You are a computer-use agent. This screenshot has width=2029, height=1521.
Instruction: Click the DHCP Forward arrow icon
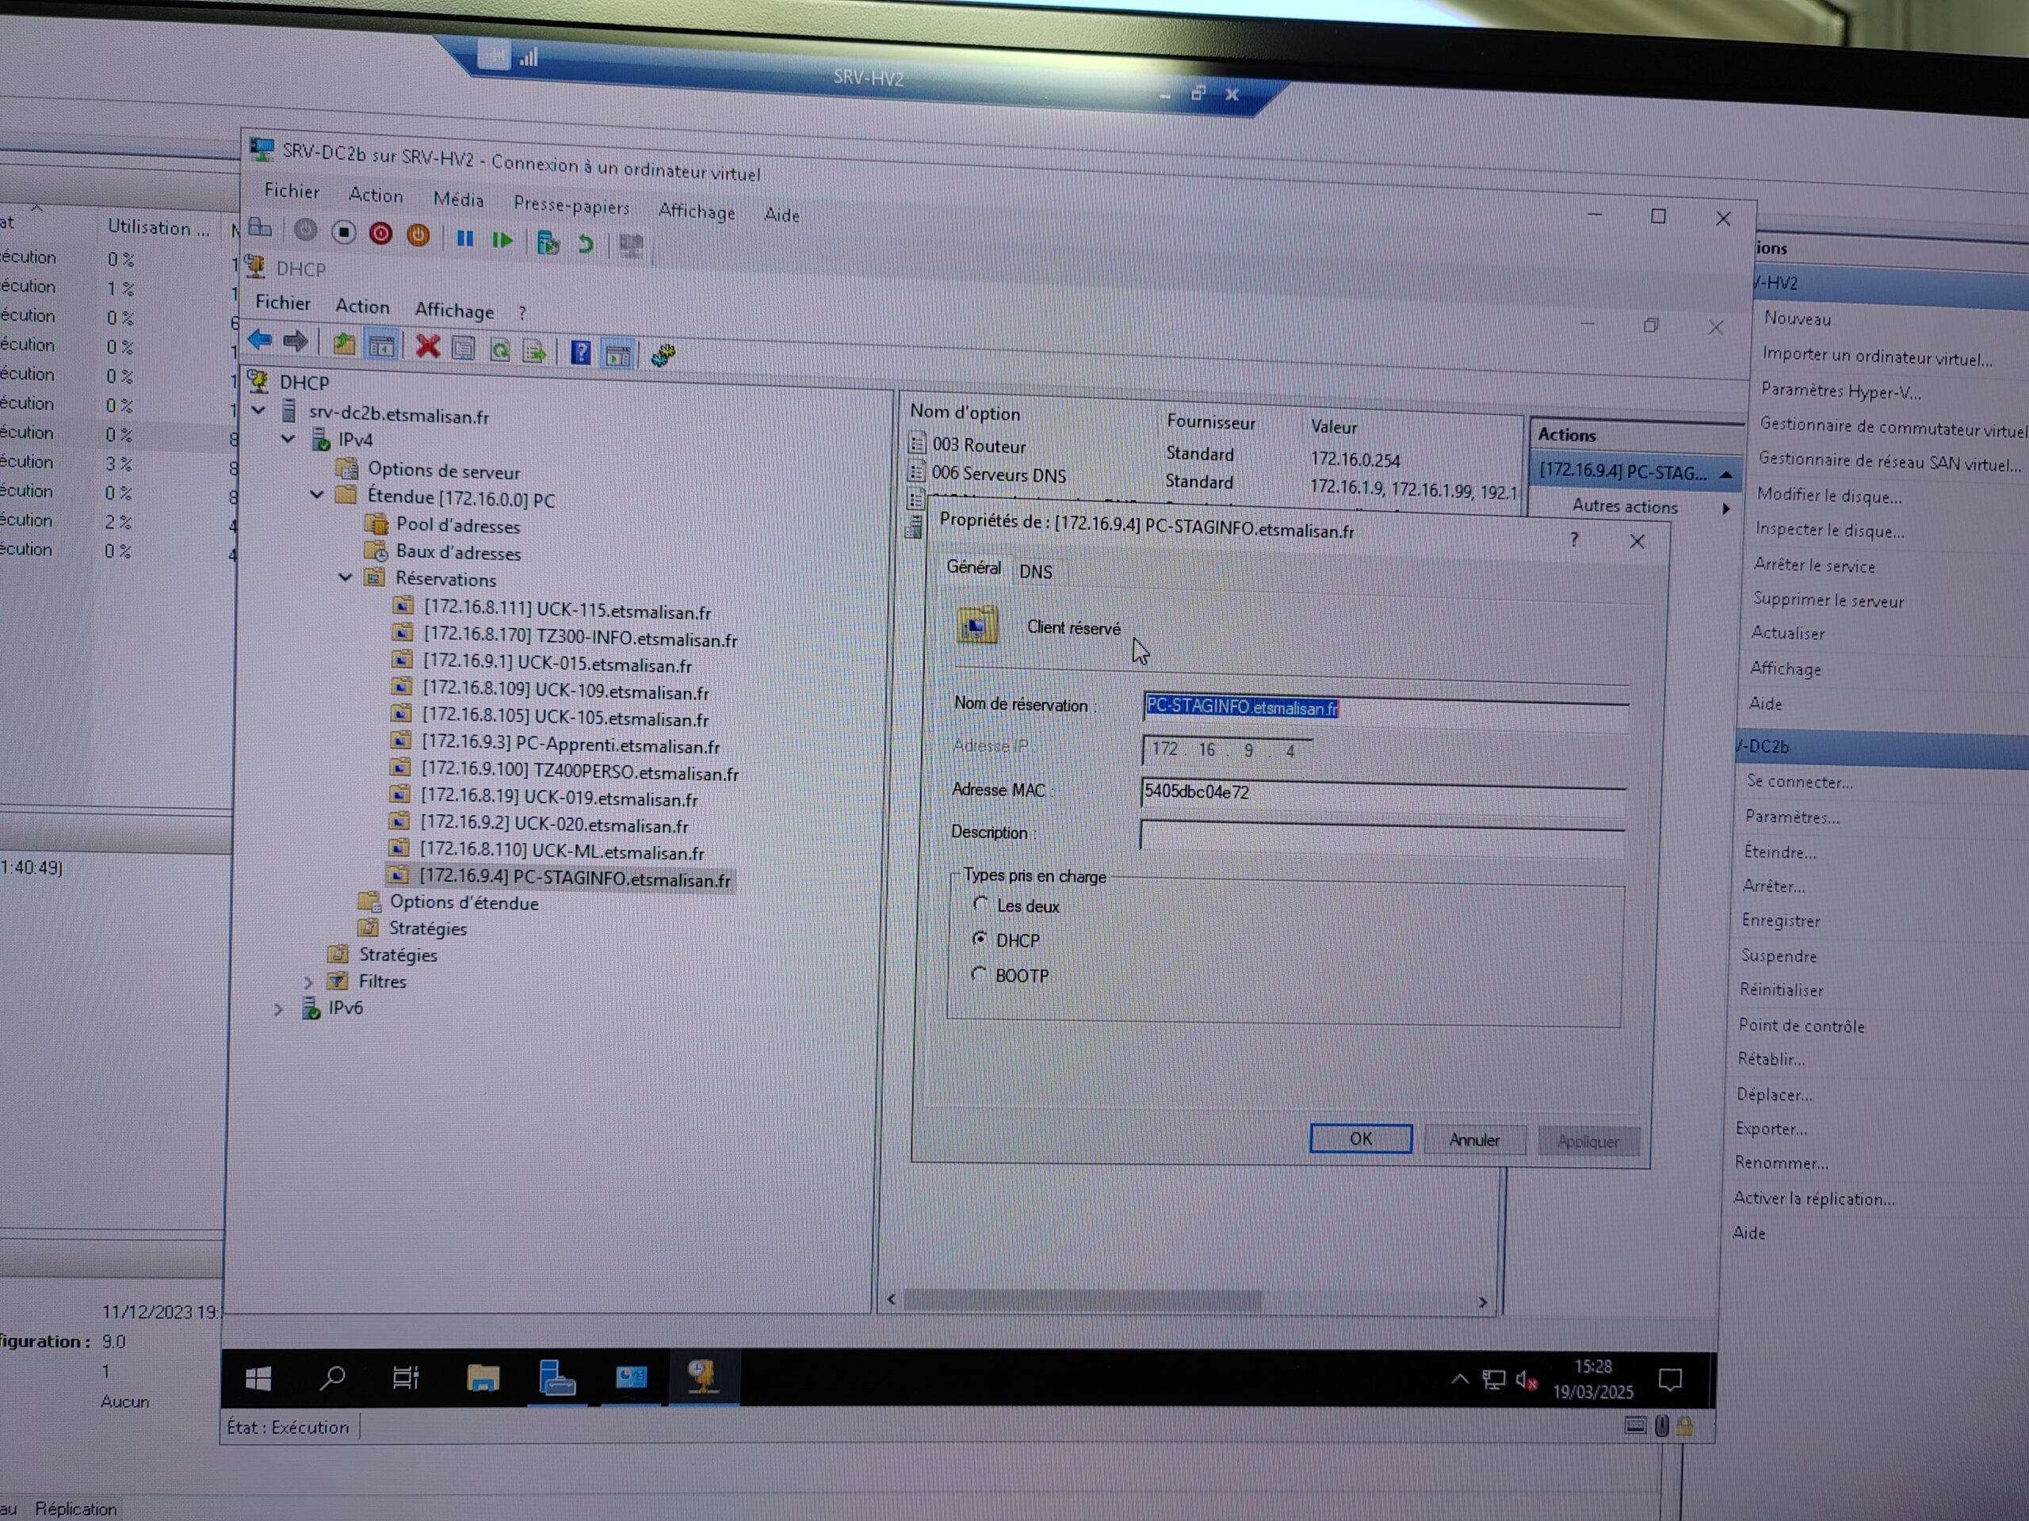(x=295, y=342)
